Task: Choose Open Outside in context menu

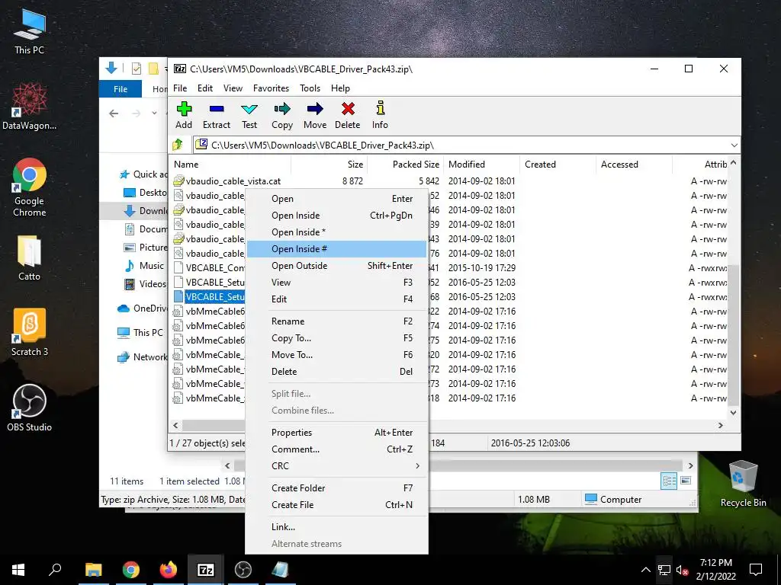Action: coord(336,266)
